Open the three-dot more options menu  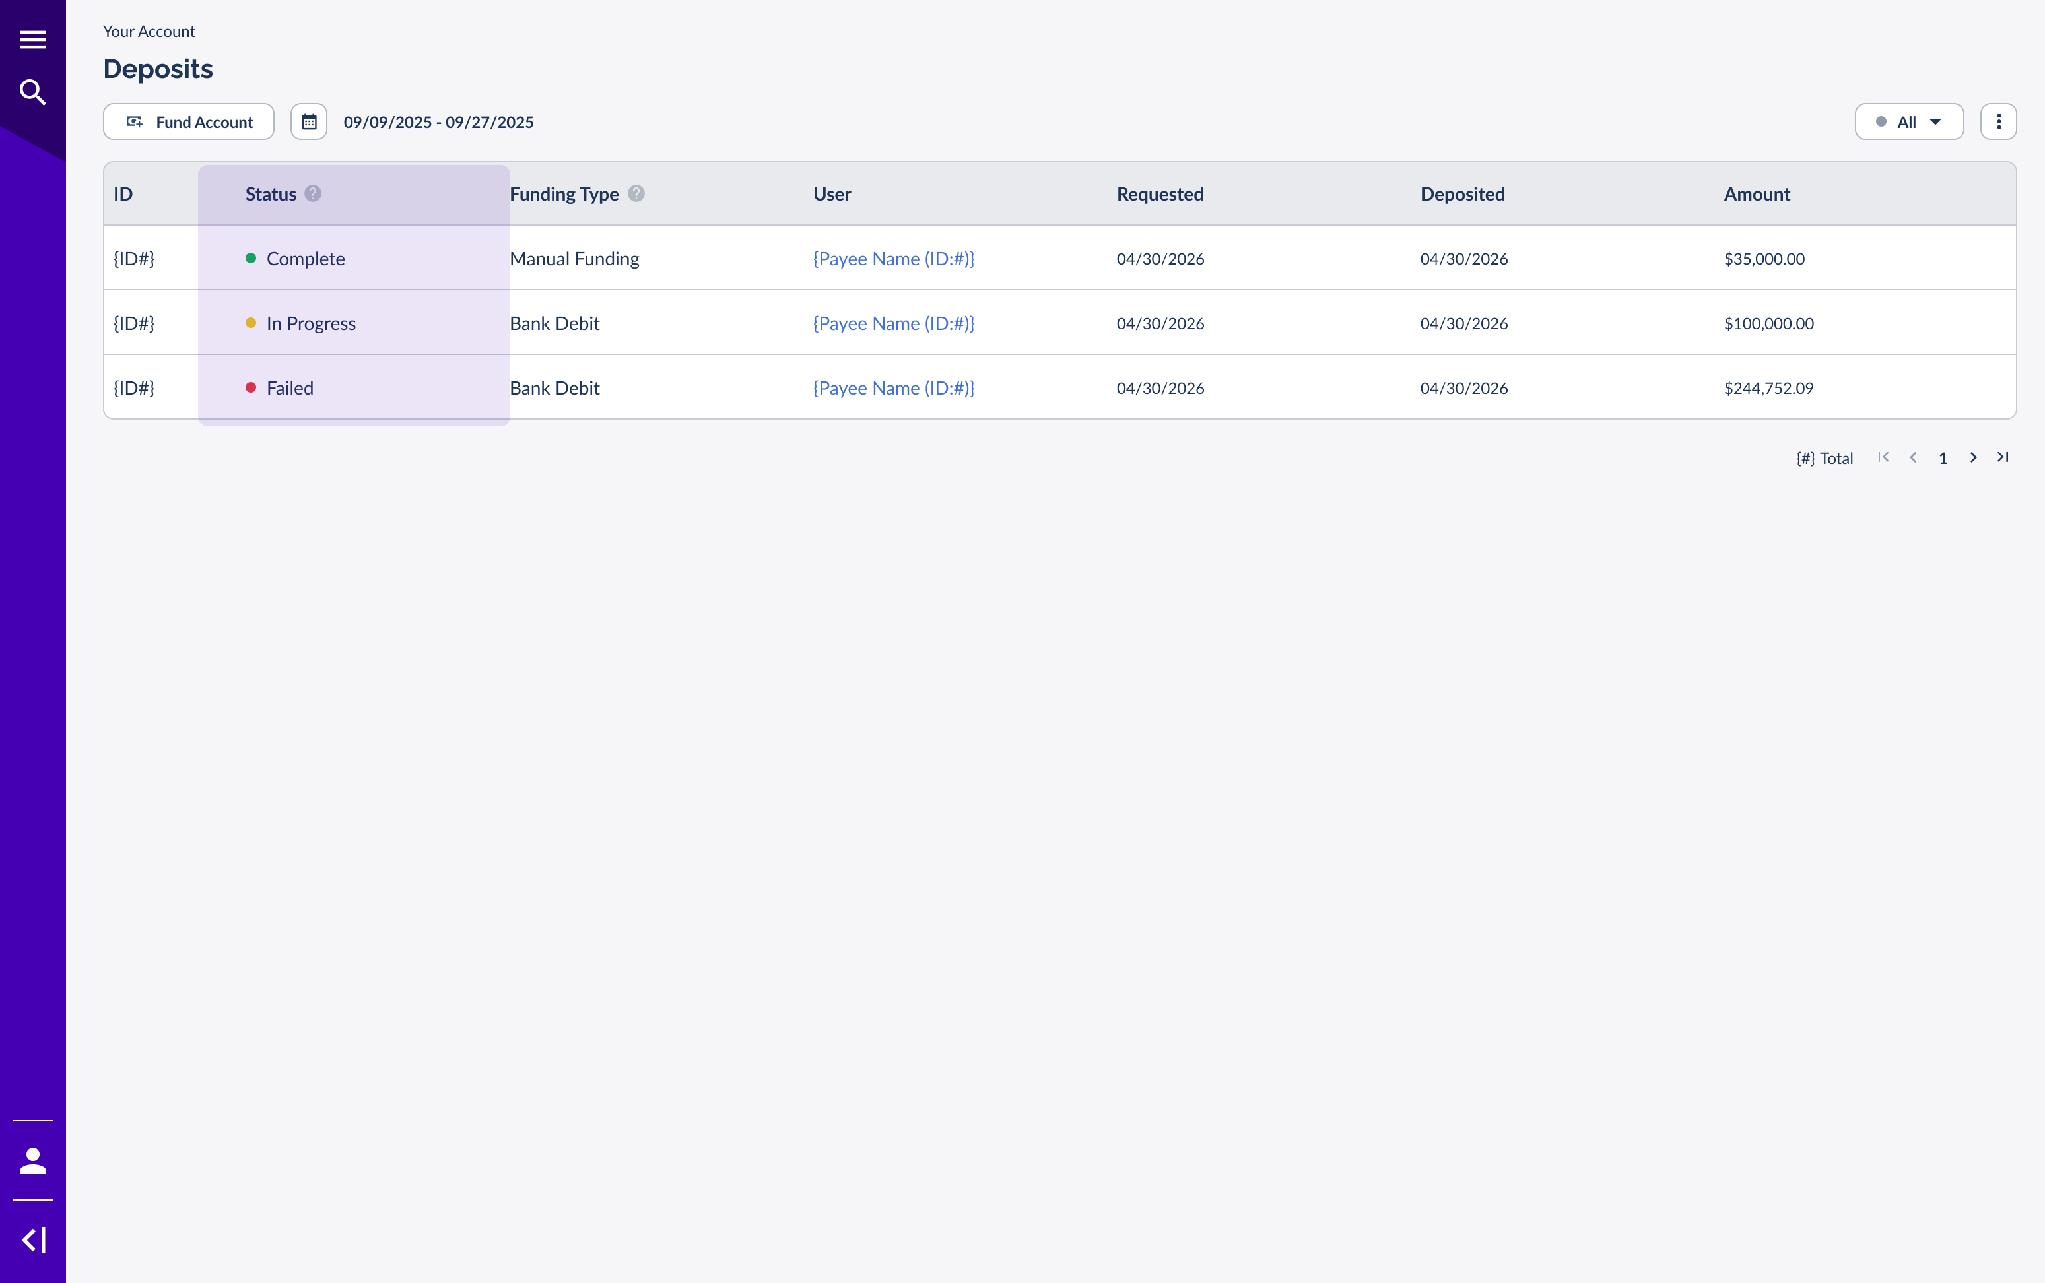tap(1998, 122)
